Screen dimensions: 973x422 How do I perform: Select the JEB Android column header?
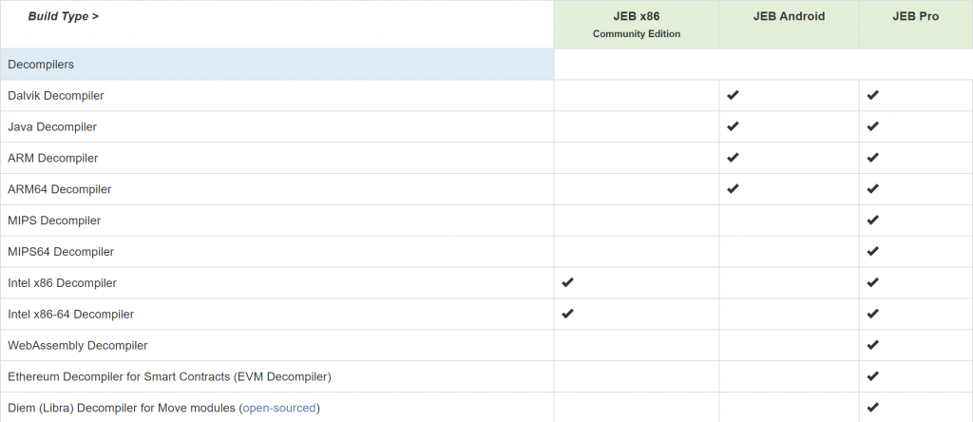click(x=789, y=16)
